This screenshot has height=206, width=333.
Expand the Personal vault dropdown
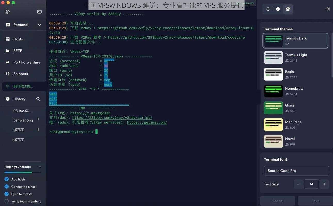pyautogui.click(x=39, y=25)
